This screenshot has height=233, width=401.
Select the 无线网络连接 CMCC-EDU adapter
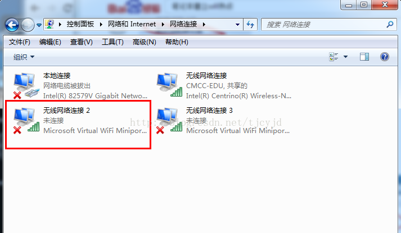pyautogui.click(x=224, y=86)
